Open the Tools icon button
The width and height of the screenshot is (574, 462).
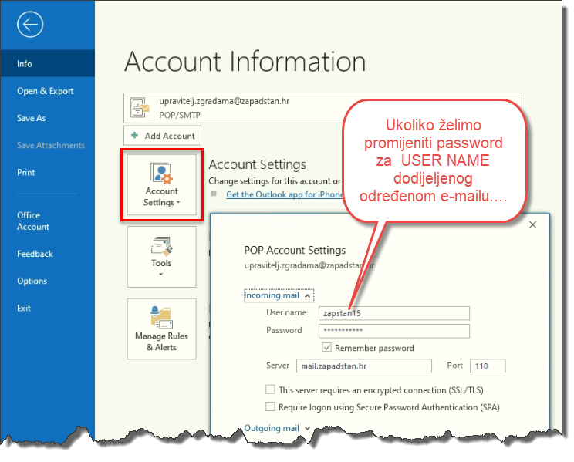point(161,257)
